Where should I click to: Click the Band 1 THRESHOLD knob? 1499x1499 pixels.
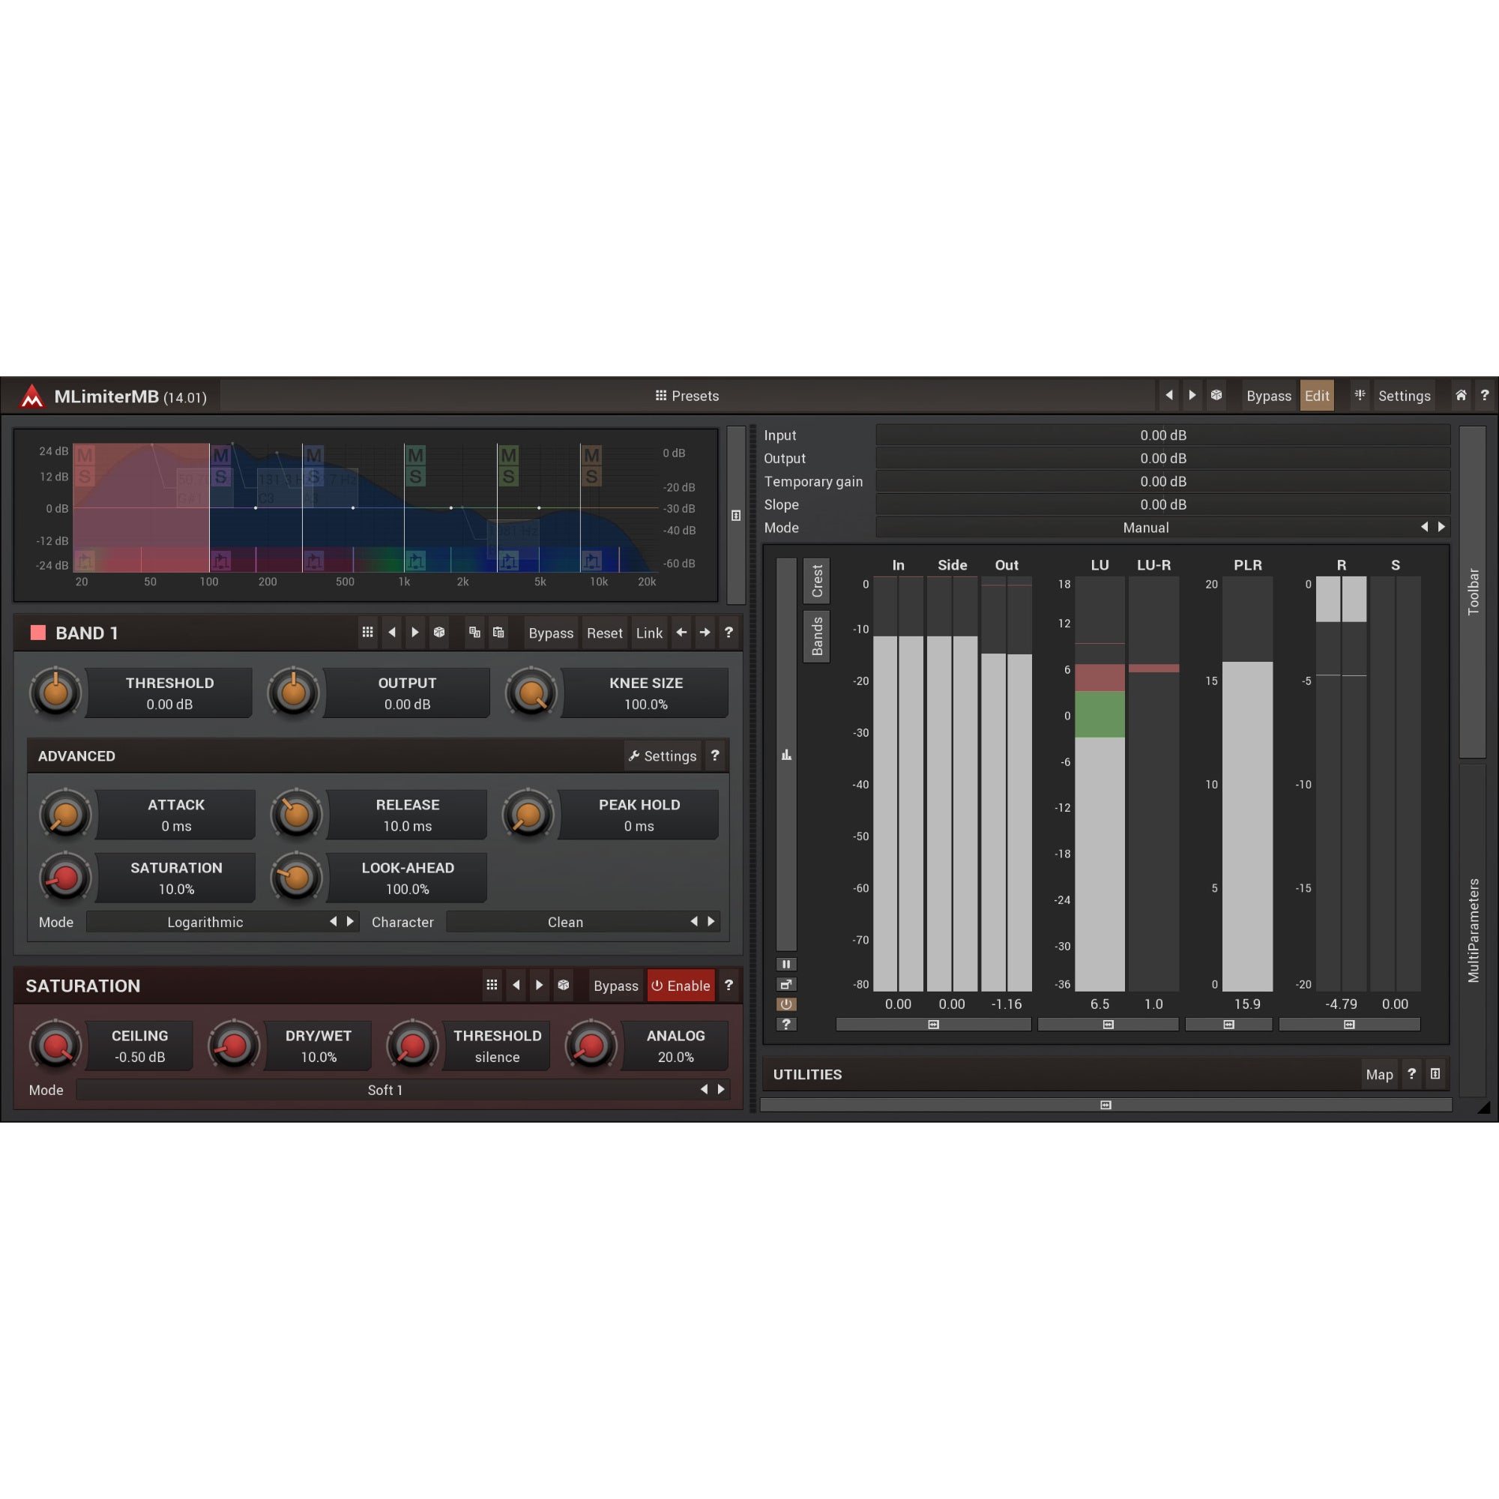pos(56,692)
